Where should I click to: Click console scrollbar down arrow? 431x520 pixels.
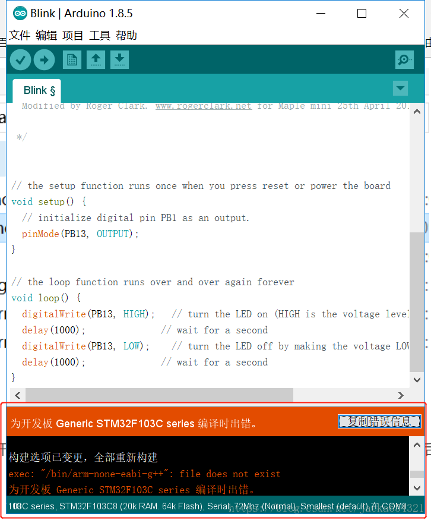coord(417,488)
